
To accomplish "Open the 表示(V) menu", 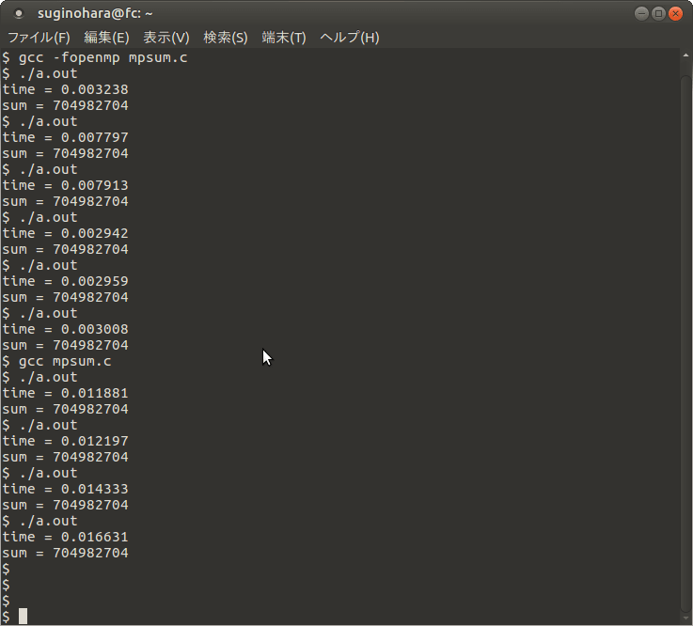I will (166, 38).
